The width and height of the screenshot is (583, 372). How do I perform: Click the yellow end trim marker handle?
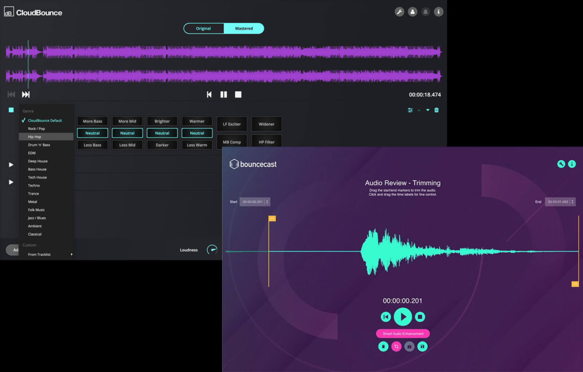(575, 284)
